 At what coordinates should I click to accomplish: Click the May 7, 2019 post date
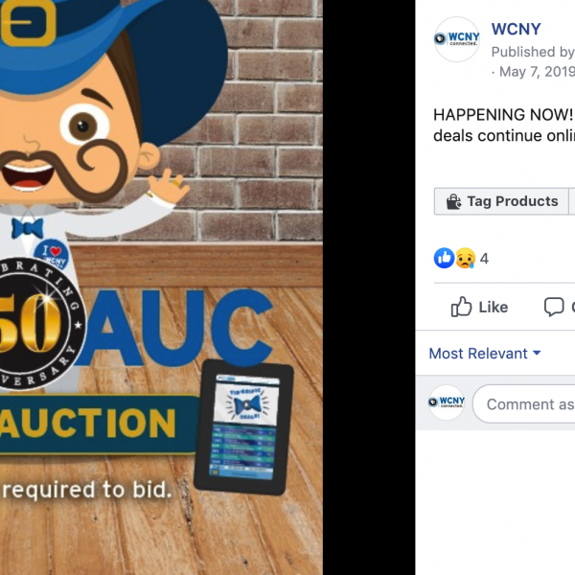537,72
